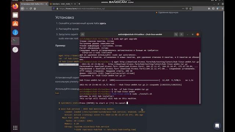Open the Firefox hamburger menu

coord(223,8)
